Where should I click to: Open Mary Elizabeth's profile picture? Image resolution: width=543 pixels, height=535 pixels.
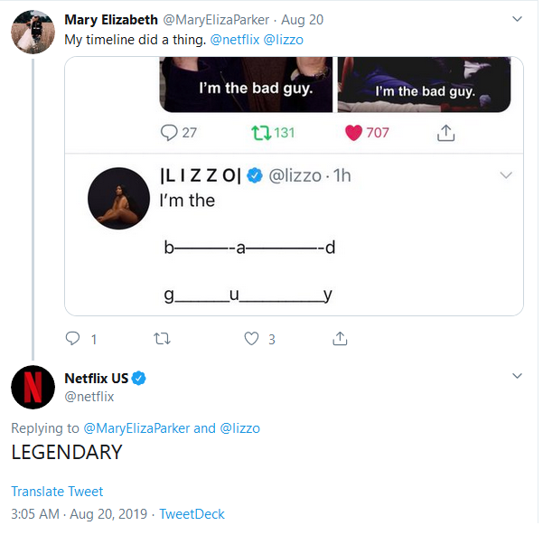click(x=33, y=33)
